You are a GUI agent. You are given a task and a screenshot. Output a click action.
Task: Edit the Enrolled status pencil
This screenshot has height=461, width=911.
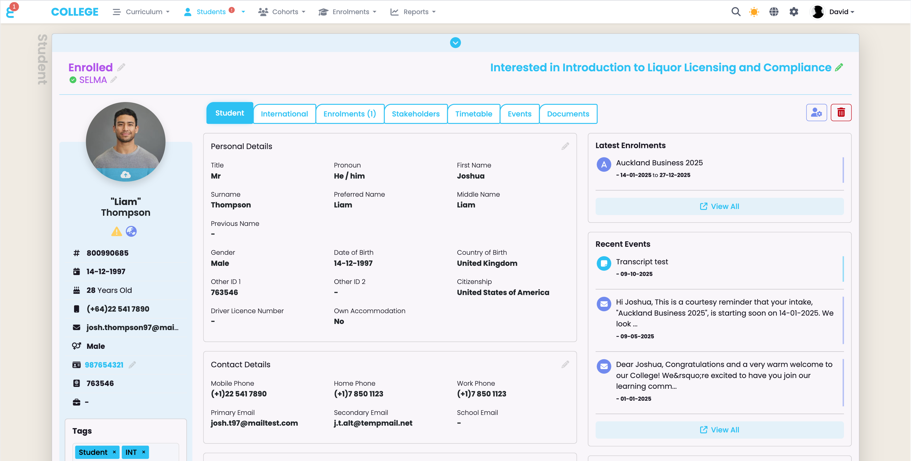[x=121, y=67]
